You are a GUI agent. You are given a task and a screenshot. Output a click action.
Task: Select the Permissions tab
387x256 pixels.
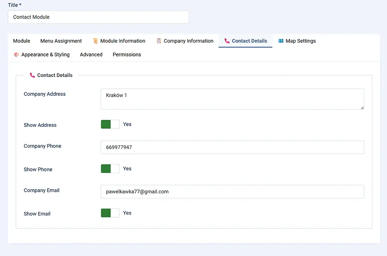127,55
